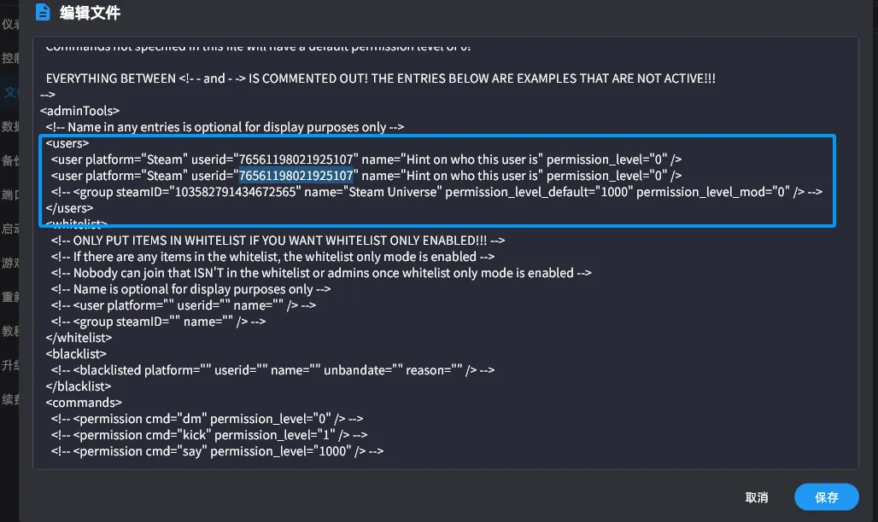Cancel editing with the 取消 button
Image resolution: width=878 pixels, height=522 pixels.
(x=757, y=497)
